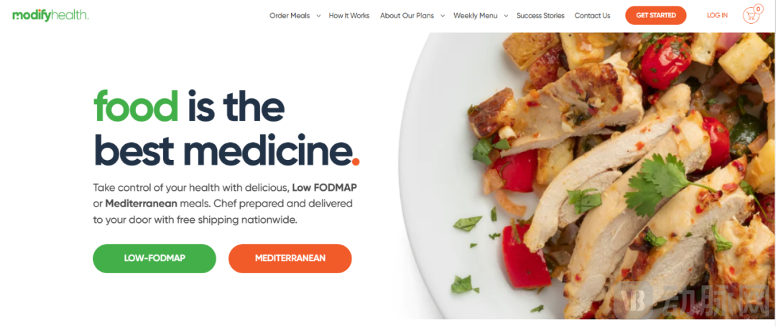Image resolution: width=776 pixels, height=327 pixels.
Task: Visit the Success Stories page
Action: (x=540, y=15)
